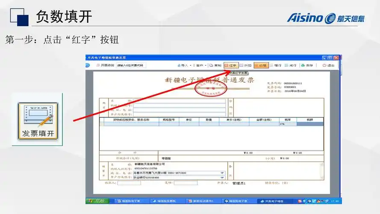The height and width of the screenshot is (214, 380).
Task: Click the buyer 地址、电话 input field
Action: (x=180, y=110)
